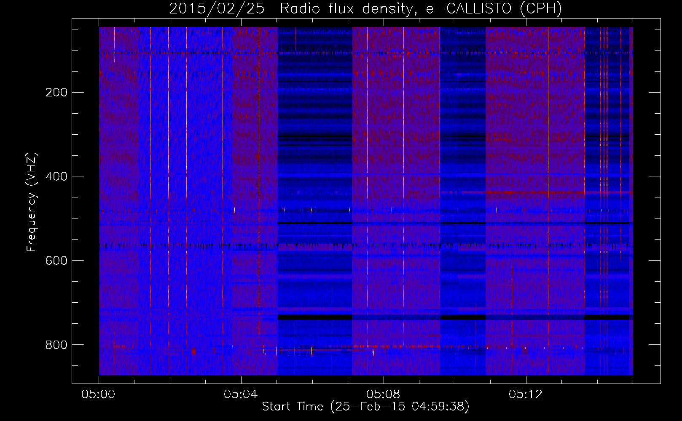The width and height of the screenshot is (682, 421).
Task: Click the 200 frequency tick label
Action: click(56, 93)
